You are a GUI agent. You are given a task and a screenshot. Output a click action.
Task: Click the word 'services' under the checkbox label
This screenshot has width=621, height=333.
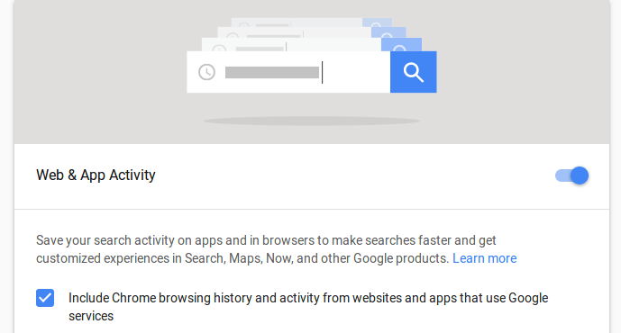click(x=91, y=316)
